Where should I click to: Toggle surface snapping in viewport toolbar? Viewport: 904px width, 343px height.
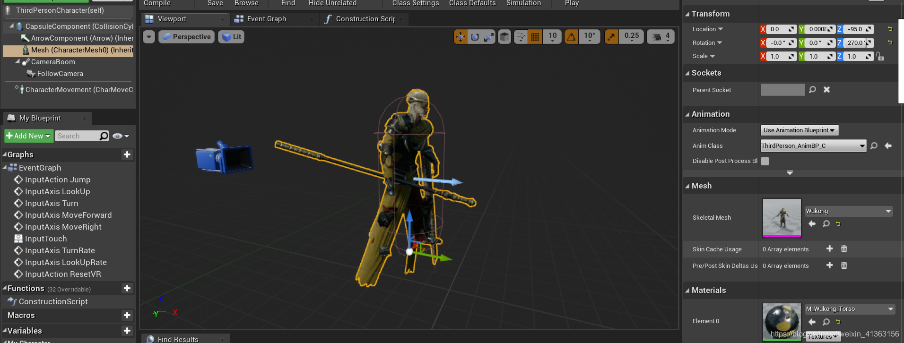tap(521, 37)
